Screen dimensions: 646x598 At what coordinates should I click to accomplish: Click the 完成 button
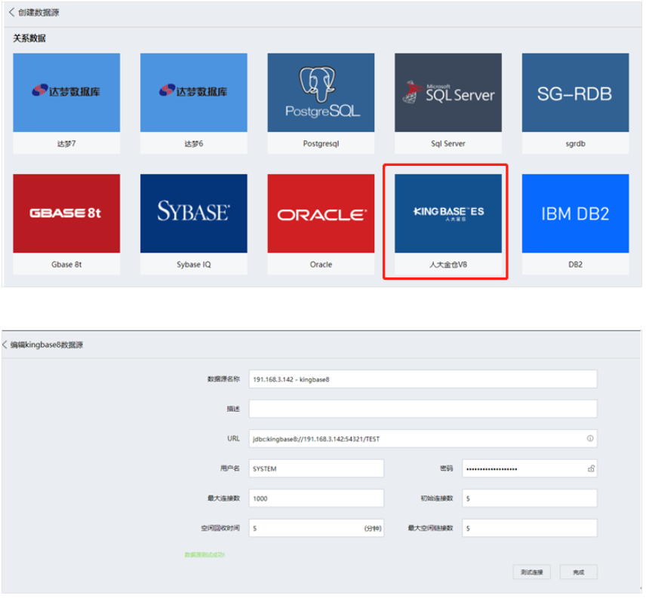click(578, 572)
